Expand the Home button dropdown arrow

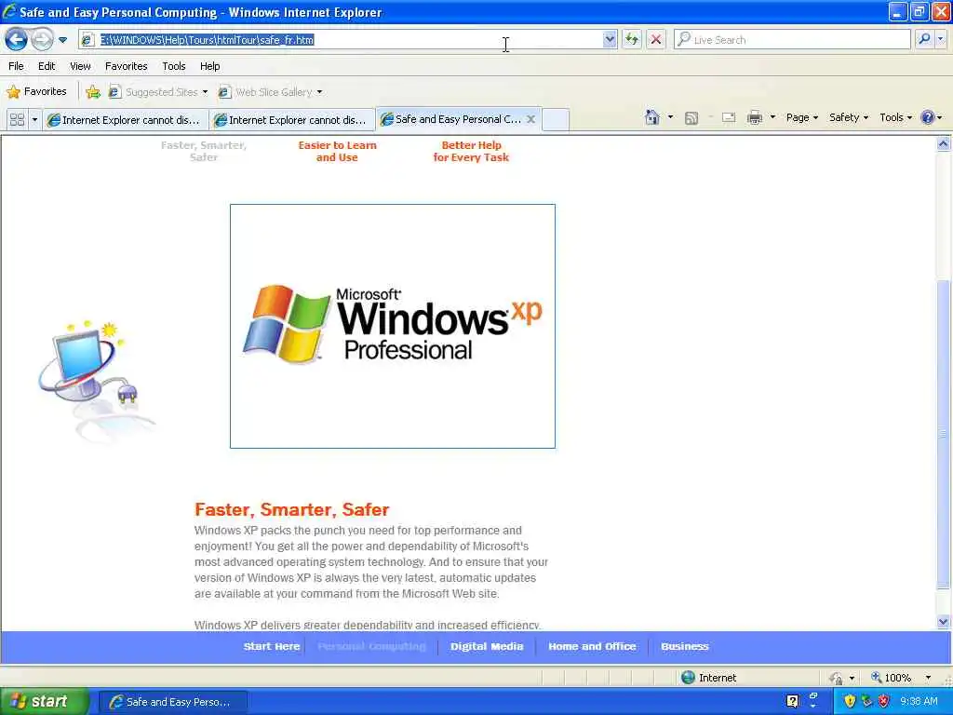(x=670, y=117)
